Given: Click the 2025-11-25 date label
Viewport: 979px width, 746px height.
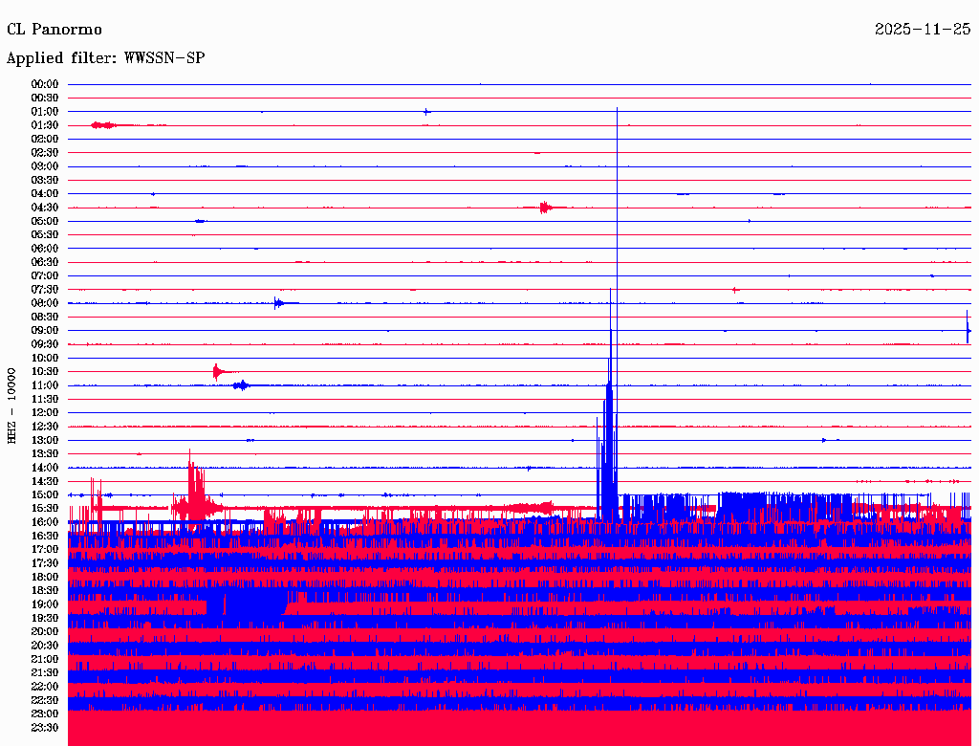Looking at the screenshot, I should tap(923, 30).
